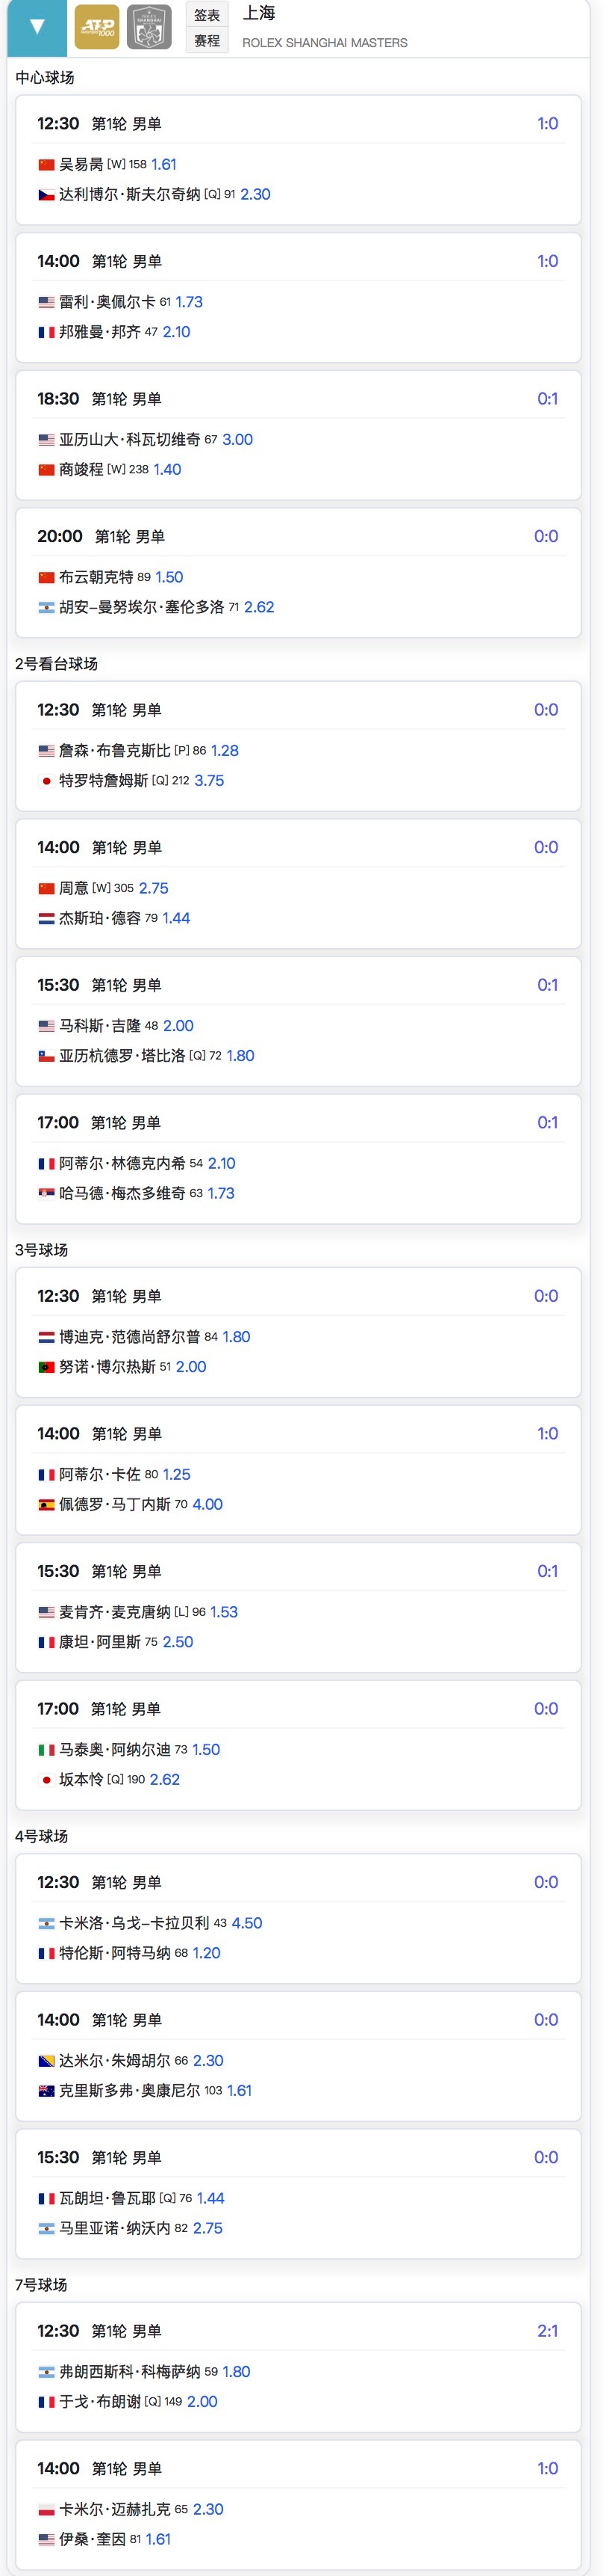612x2576 pixels.
Task: Open player 马泰奥·阿纳尔迪 link
Action: click(115, 1750)
